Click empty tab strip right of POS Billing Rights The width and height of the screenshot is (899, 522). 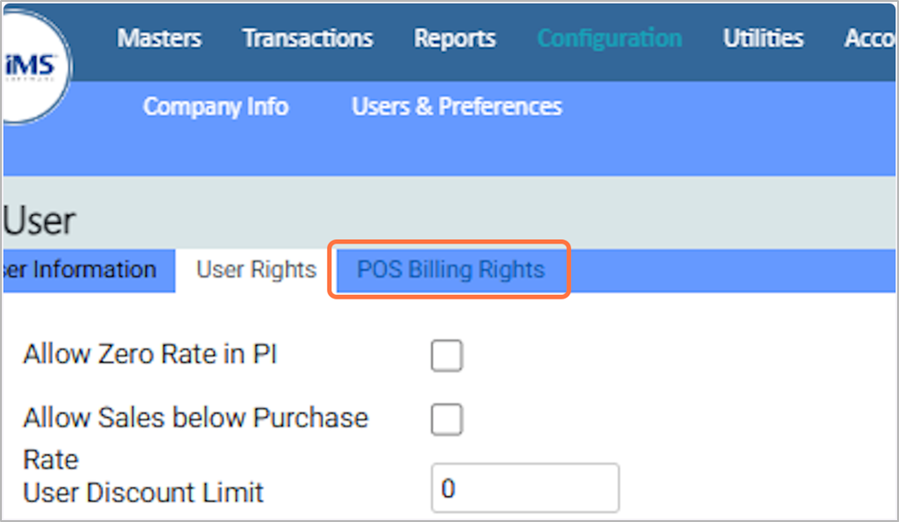pos(735,270)
